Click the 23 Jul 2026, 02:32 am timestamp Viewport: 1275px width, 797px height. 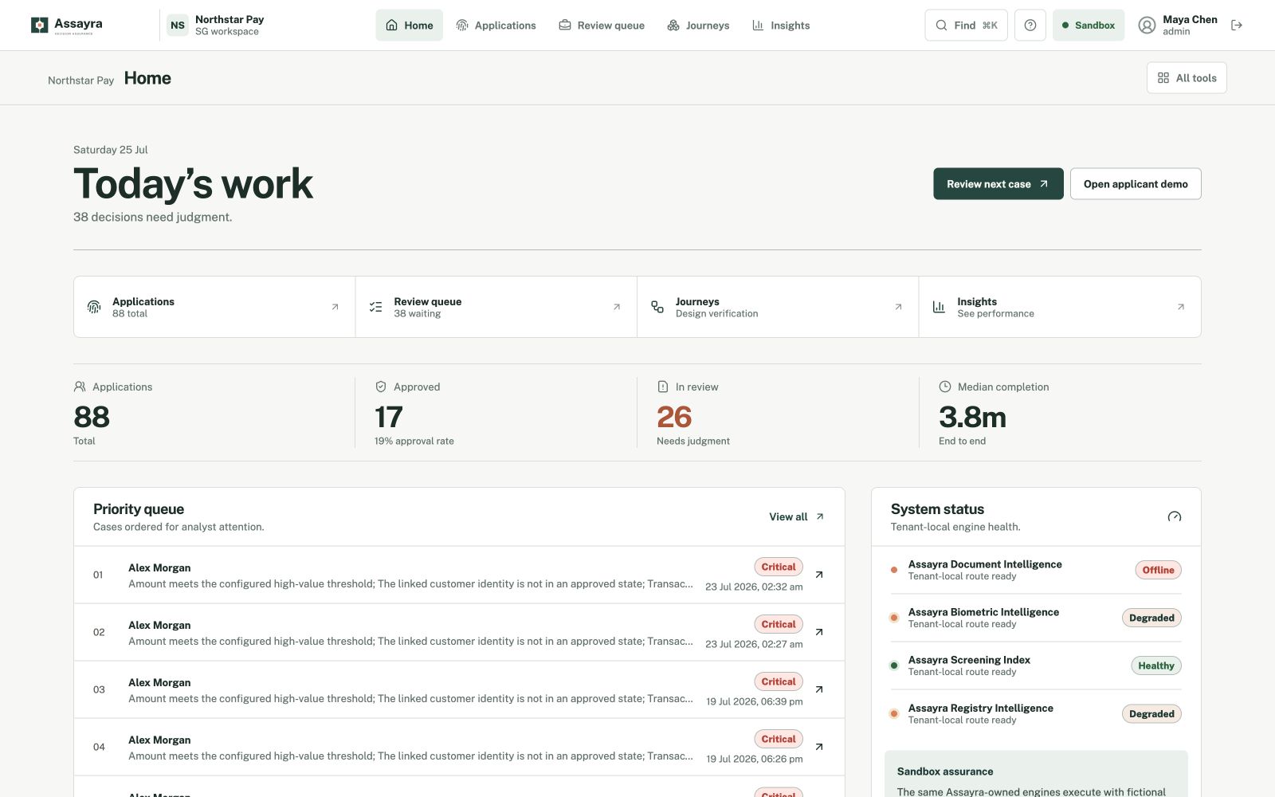click(x=754, y=587)
